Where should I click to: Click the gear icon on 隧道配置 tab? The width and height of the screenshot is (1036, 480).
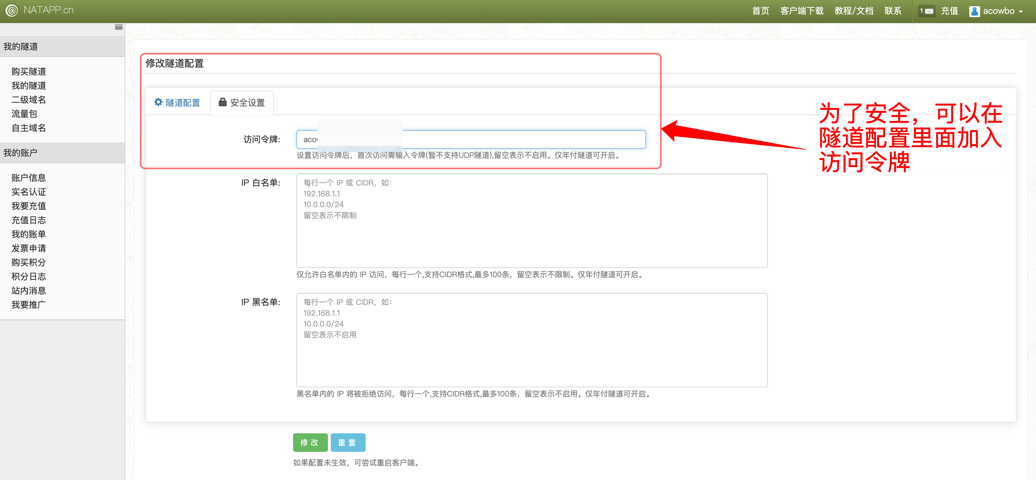(158, 102)
